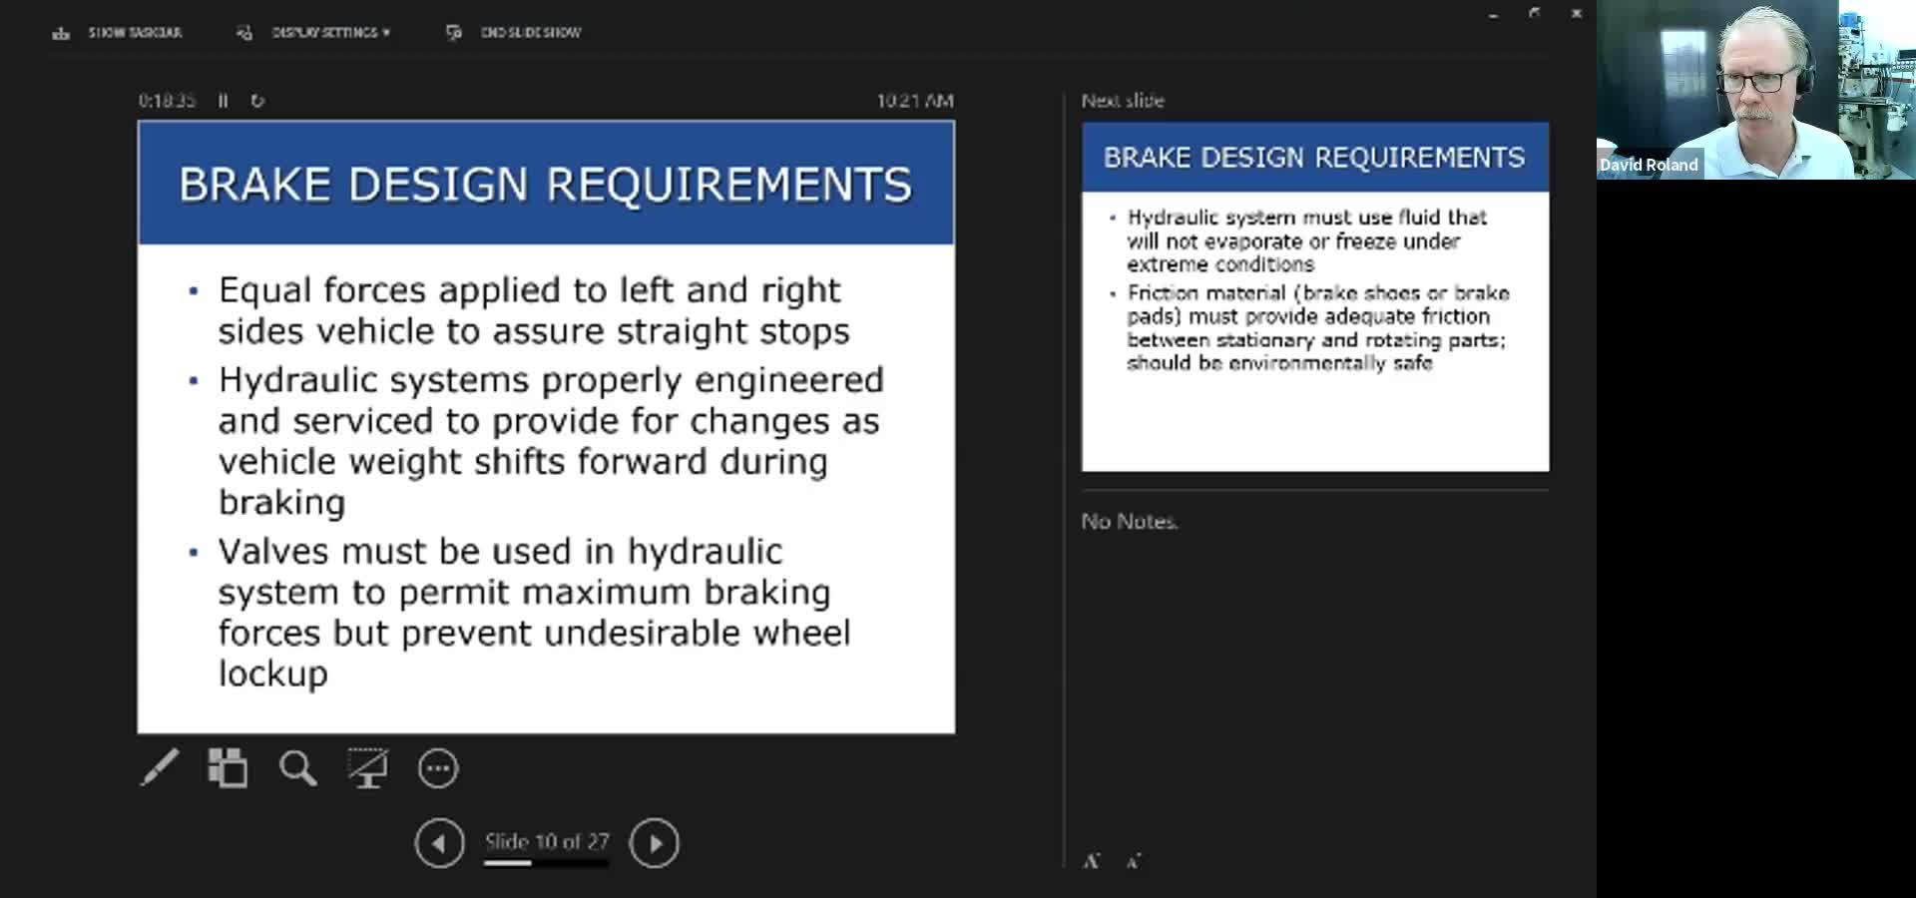This screenshot has width=1916, height=898.
Task: Click the show taskbar icon
Action: [62, 33]
